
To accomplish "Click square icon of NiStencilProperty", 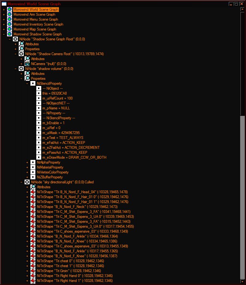I will pos(33,83).
